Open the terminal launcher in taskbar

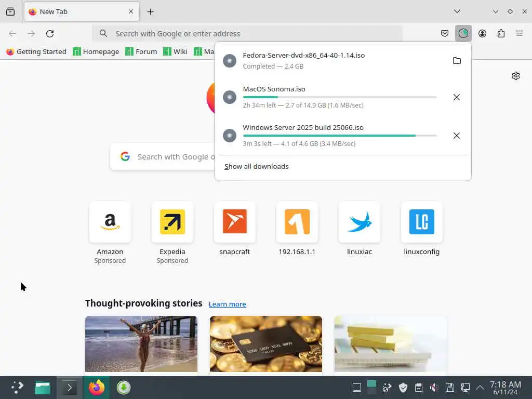pyautogui.click(x=69, y=388)
